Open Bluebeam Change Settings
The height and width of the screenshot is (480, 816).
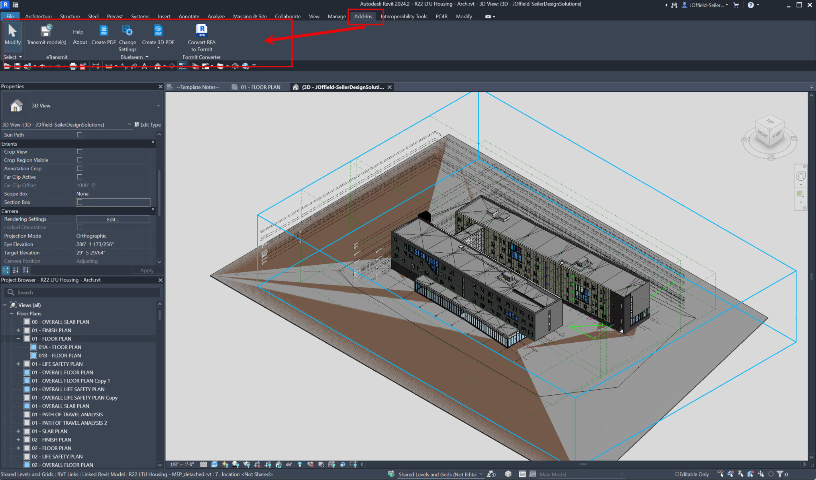[x=127, y=38]
